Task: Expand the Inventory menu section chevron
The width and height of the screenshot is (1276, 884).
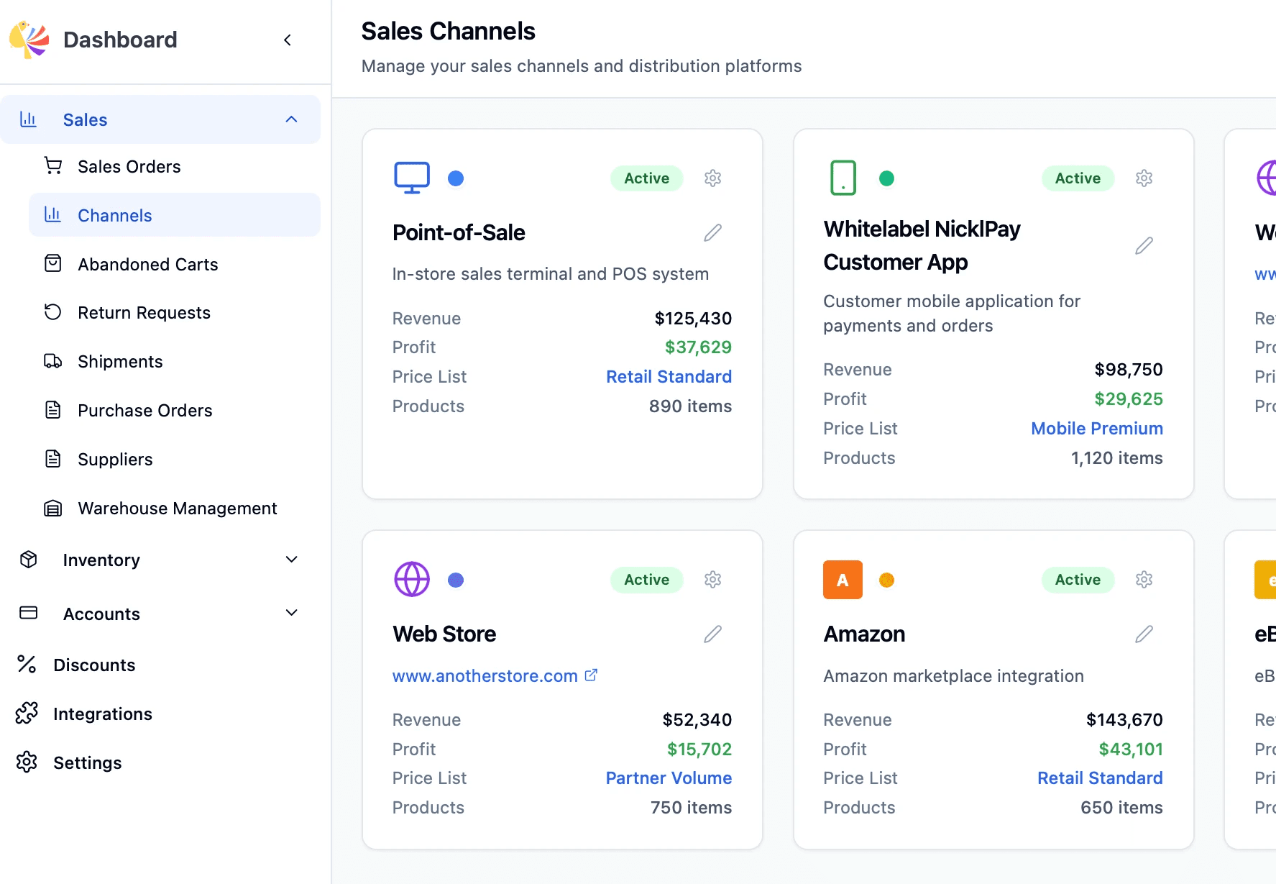Action: [x=291, y=560]
